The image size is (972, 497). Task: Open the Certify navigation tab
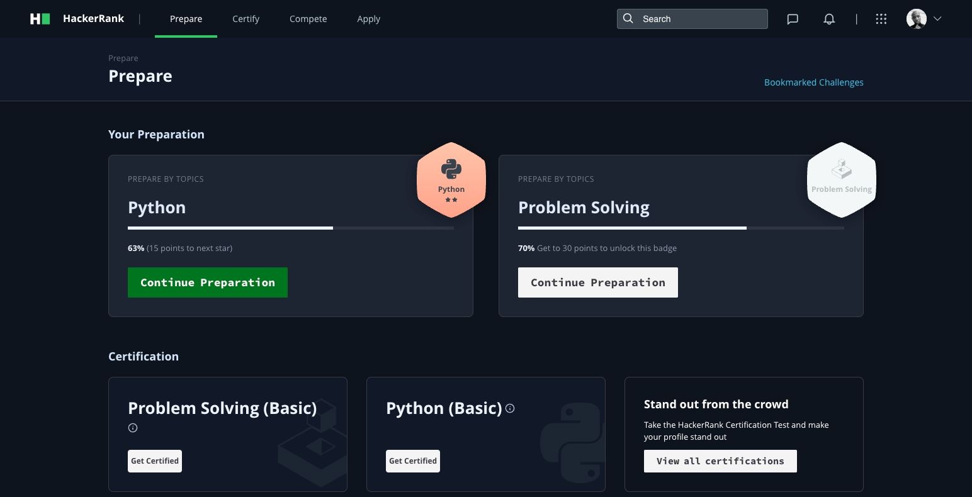pos(246,19)
